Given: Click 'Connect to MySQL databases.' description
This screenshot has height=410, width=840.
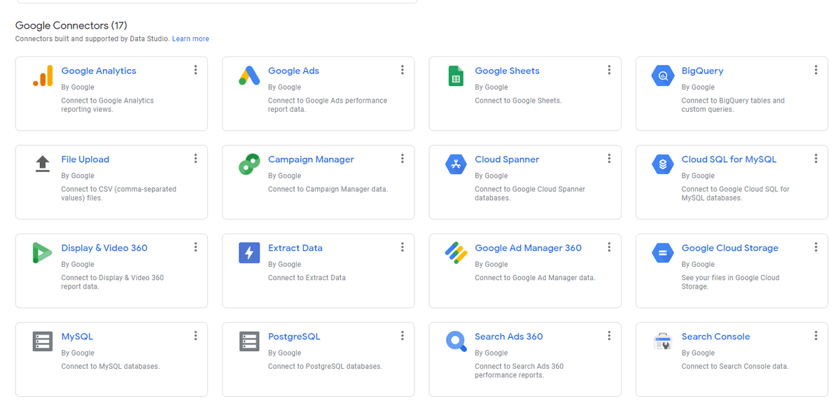Looking at the screenshot, I should (110, 367).
